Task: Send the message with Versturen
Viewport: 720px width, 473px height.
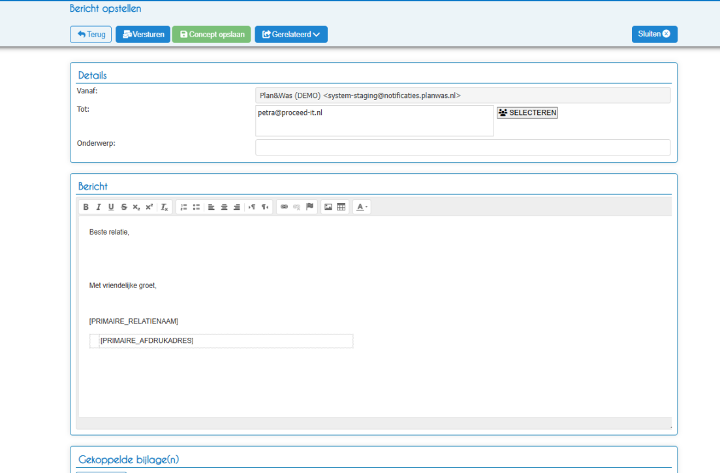Action: click(x=143, y=35)
